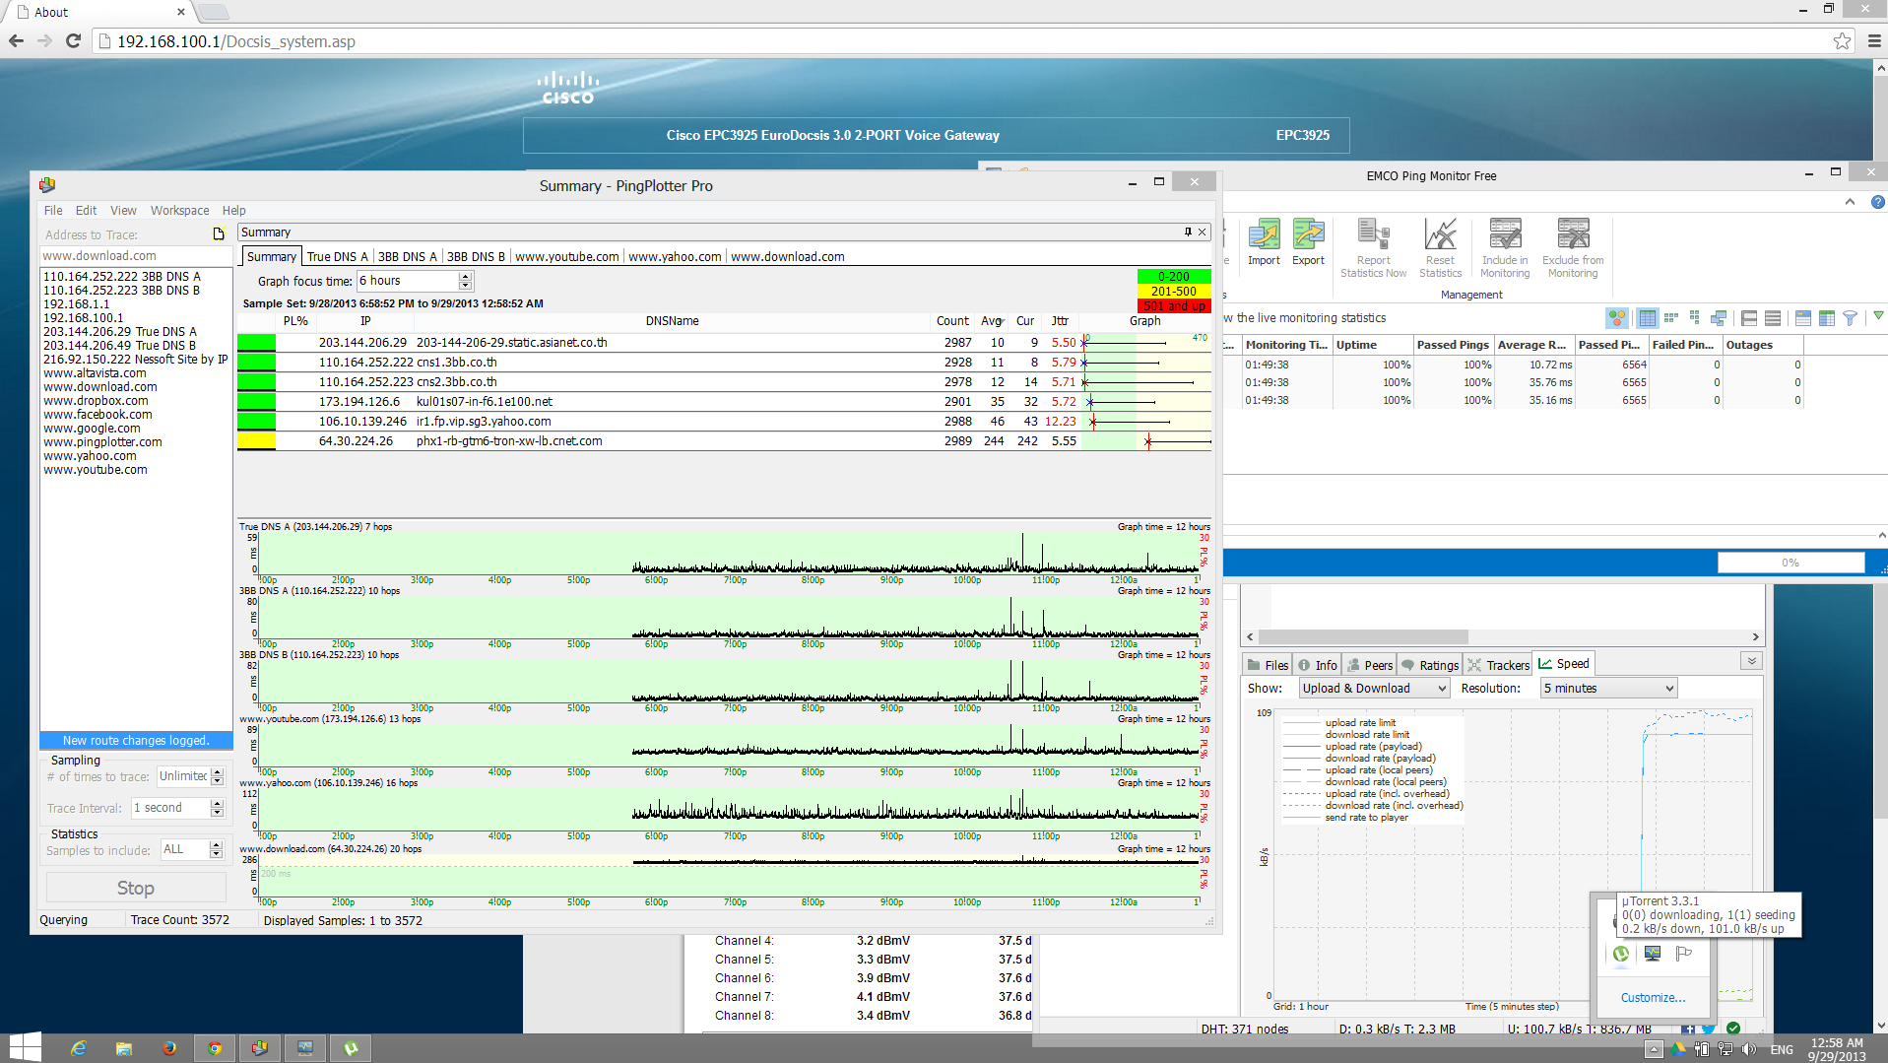Click the new trace document icon beside Address to Trace
The image size is (1888, 1063).
219,234
